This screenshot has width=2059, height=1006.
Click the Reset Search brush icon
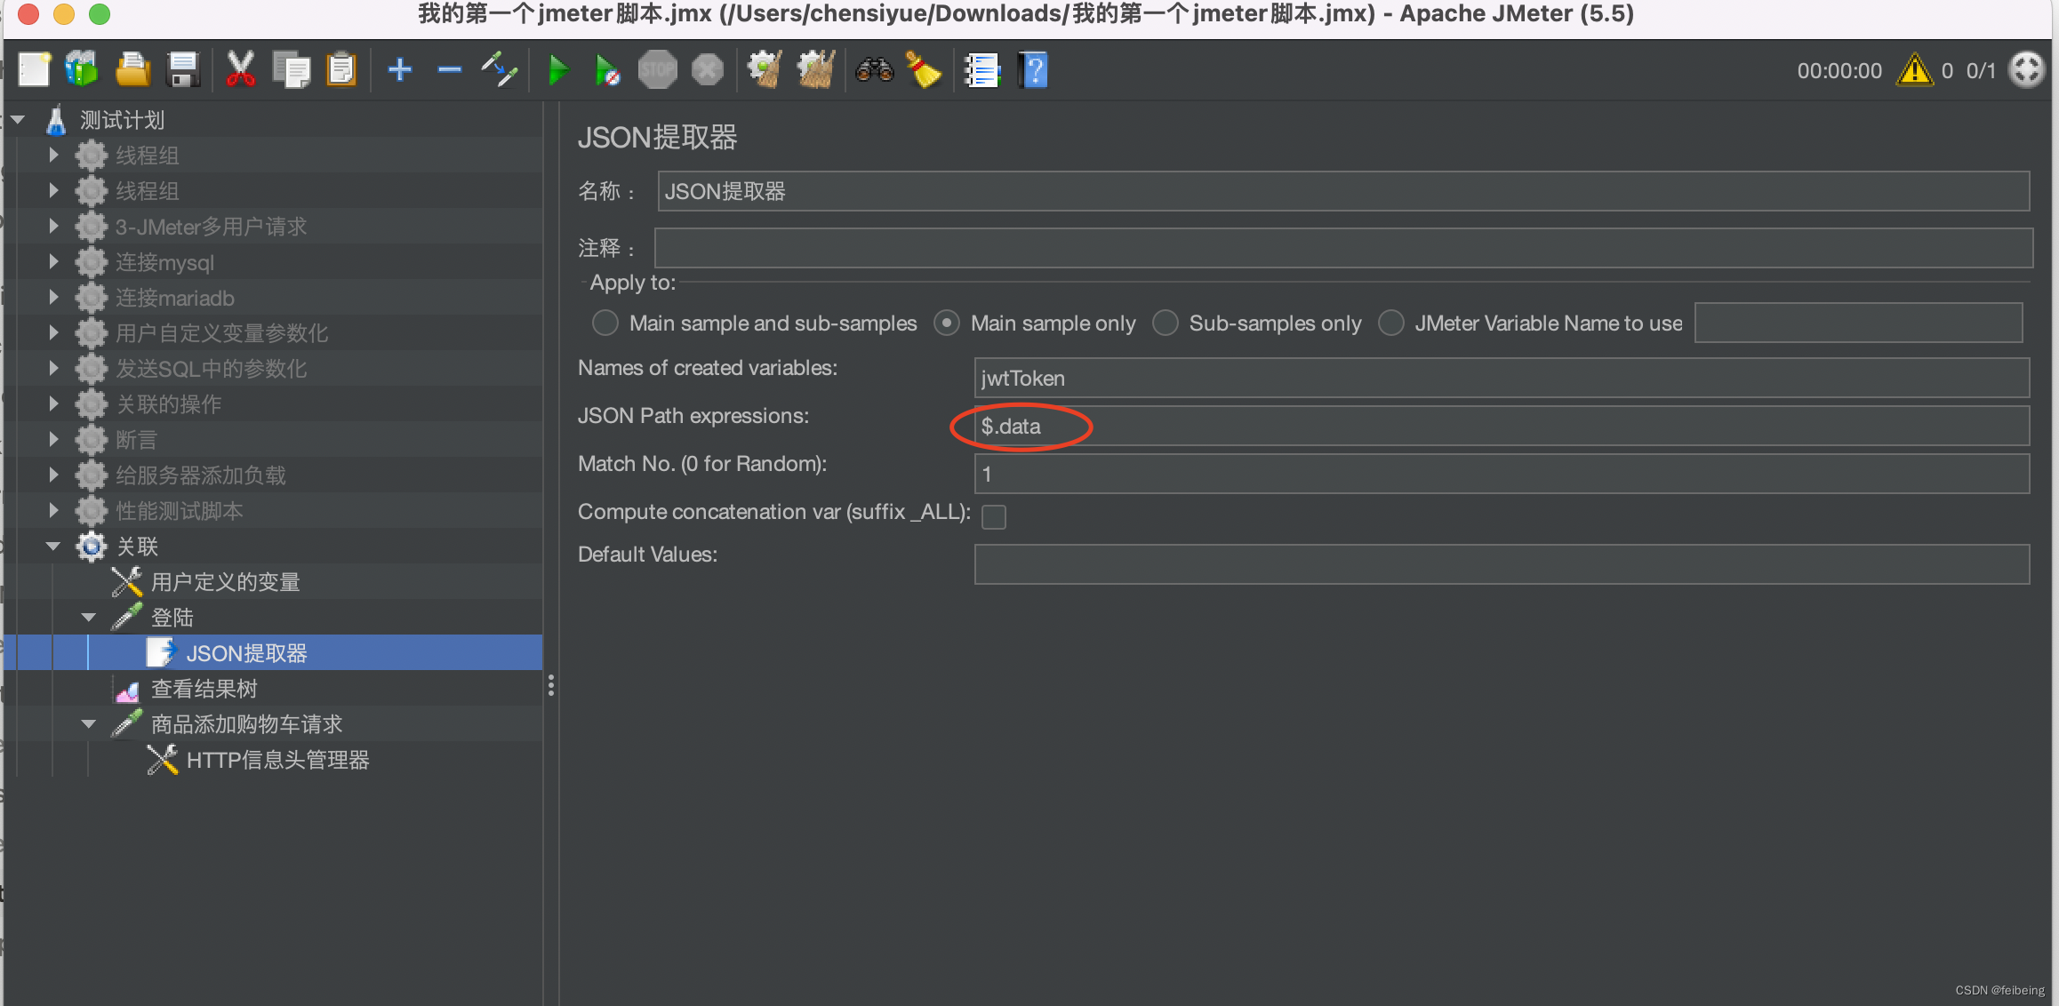coord(924,69)
